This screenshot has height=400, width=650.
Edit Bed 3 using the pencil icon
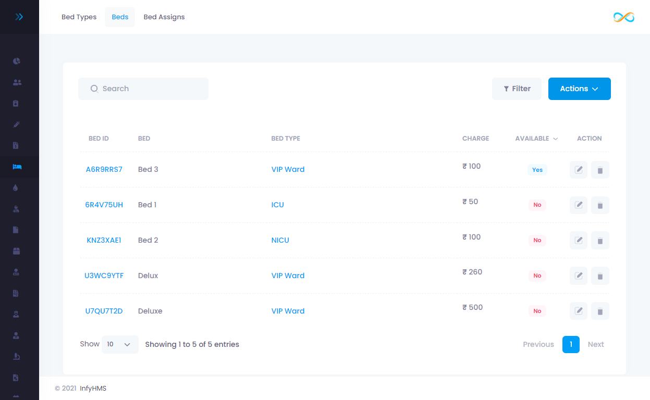click(x=578, y=169)
